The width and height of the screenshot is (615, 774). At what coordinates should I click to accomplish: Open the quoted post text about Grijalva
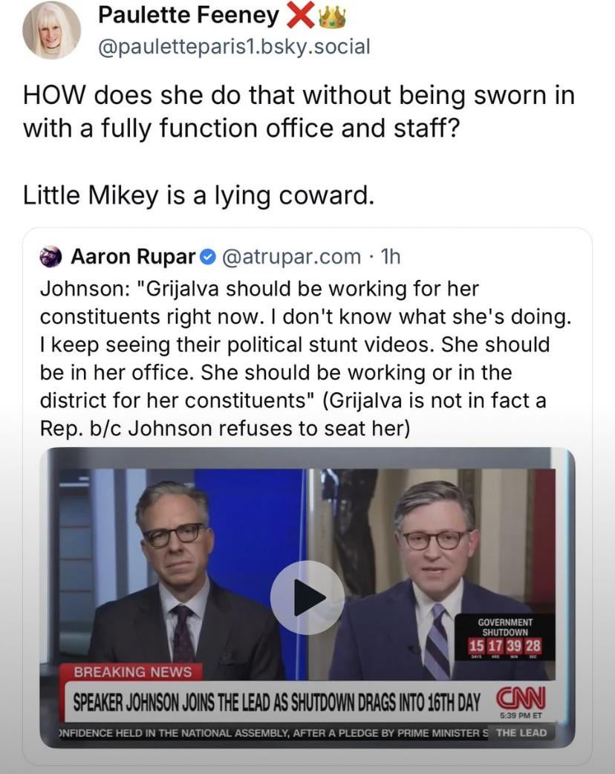click(x=306, y=358)
